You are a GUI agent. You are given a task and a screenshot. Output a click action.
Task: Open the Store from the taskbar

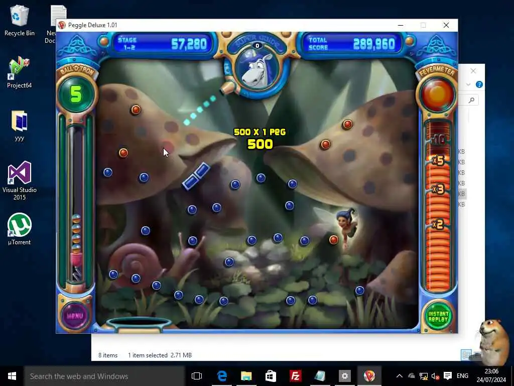(271, 376)
